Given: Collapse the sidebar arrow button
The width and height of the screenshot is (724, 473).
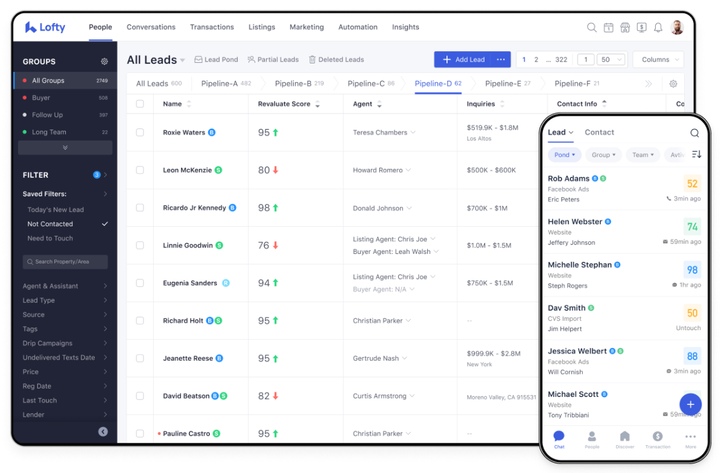Looking at the screenshot, I should pyautogui.click(x=103, y=431).
